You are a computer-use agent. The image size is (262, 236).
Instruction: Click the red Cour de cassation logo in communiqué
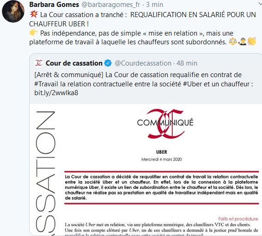pos(165,124)
